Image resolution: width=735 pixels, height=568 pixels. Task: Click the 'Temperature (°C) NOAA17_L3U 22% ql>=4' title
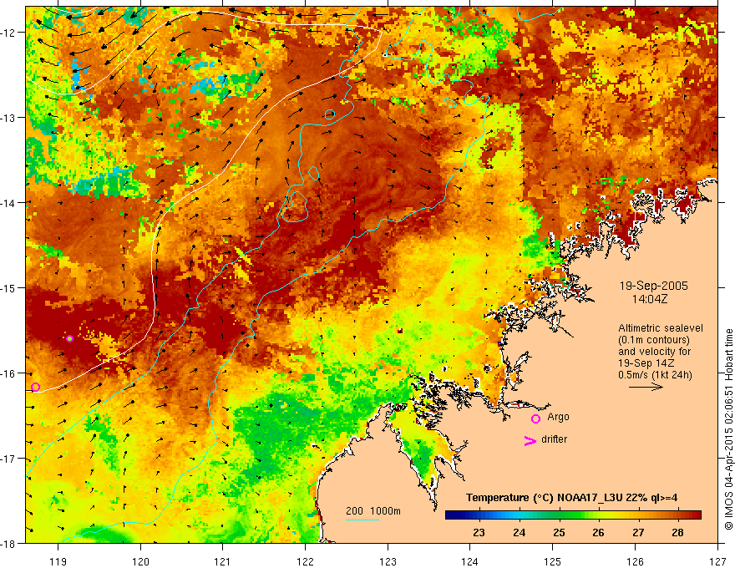coord(571,498)
